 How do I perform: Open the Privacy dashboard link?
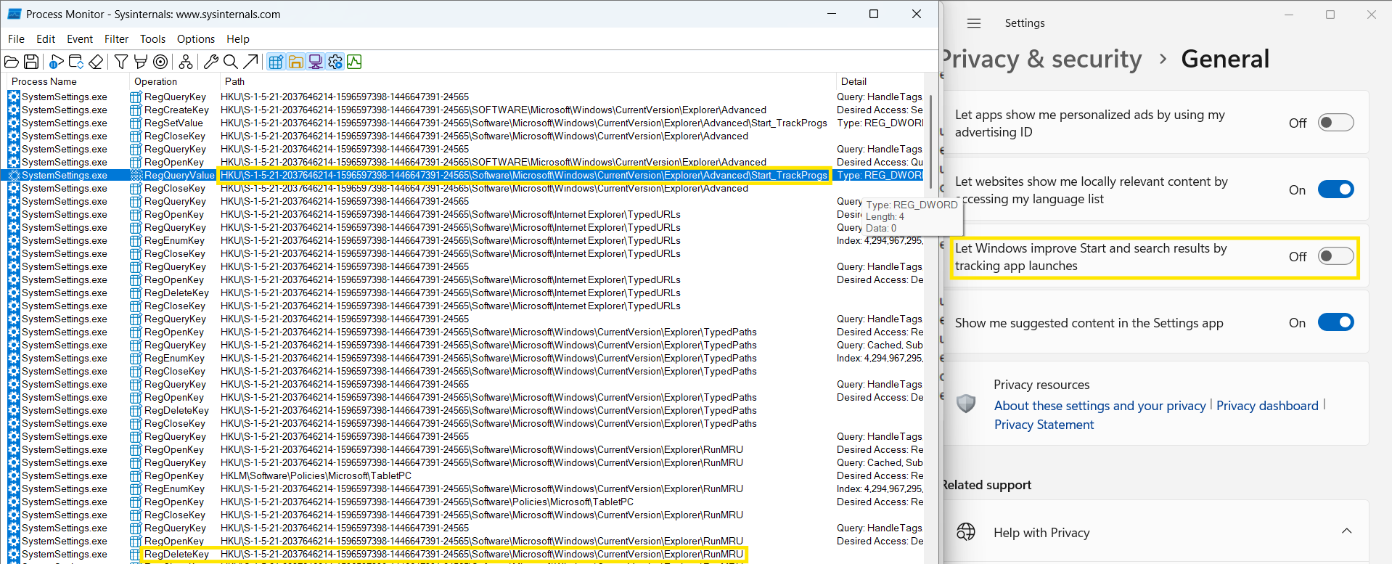(x=1267, y=406)
